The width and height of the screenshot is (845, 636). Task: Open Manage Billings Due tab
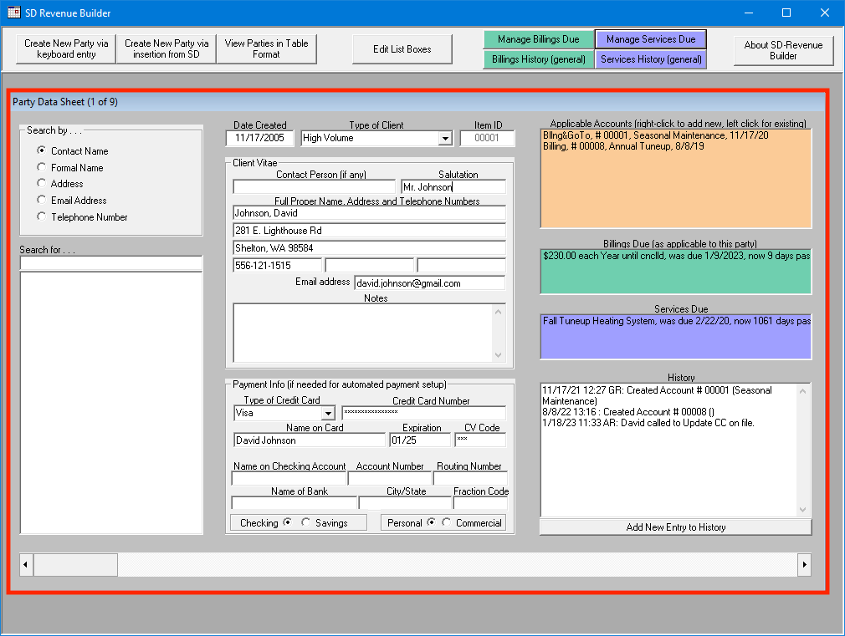538,39
